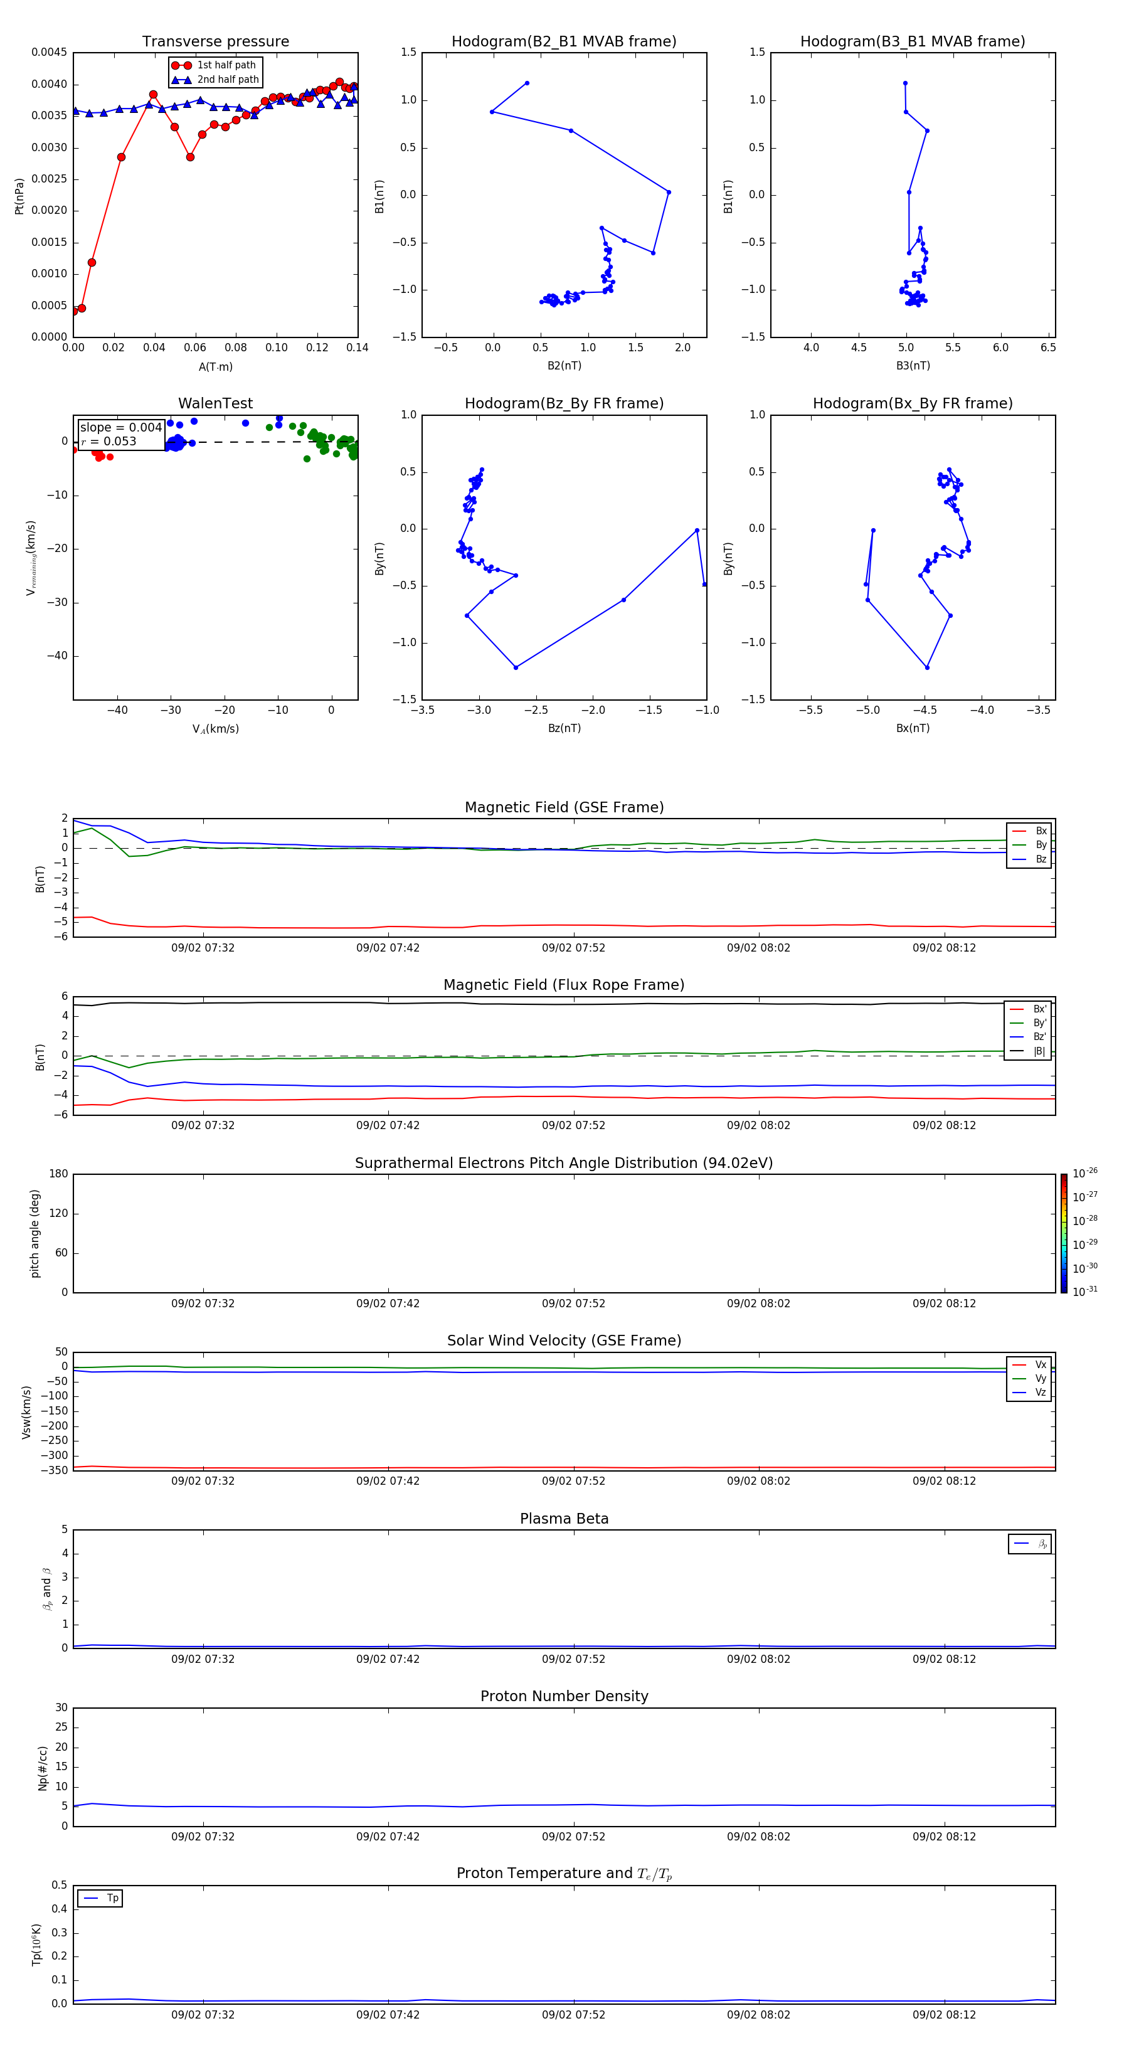Click the "Proton Number Density" title
The image size is (1129, 2070).
click(564, 1697)
